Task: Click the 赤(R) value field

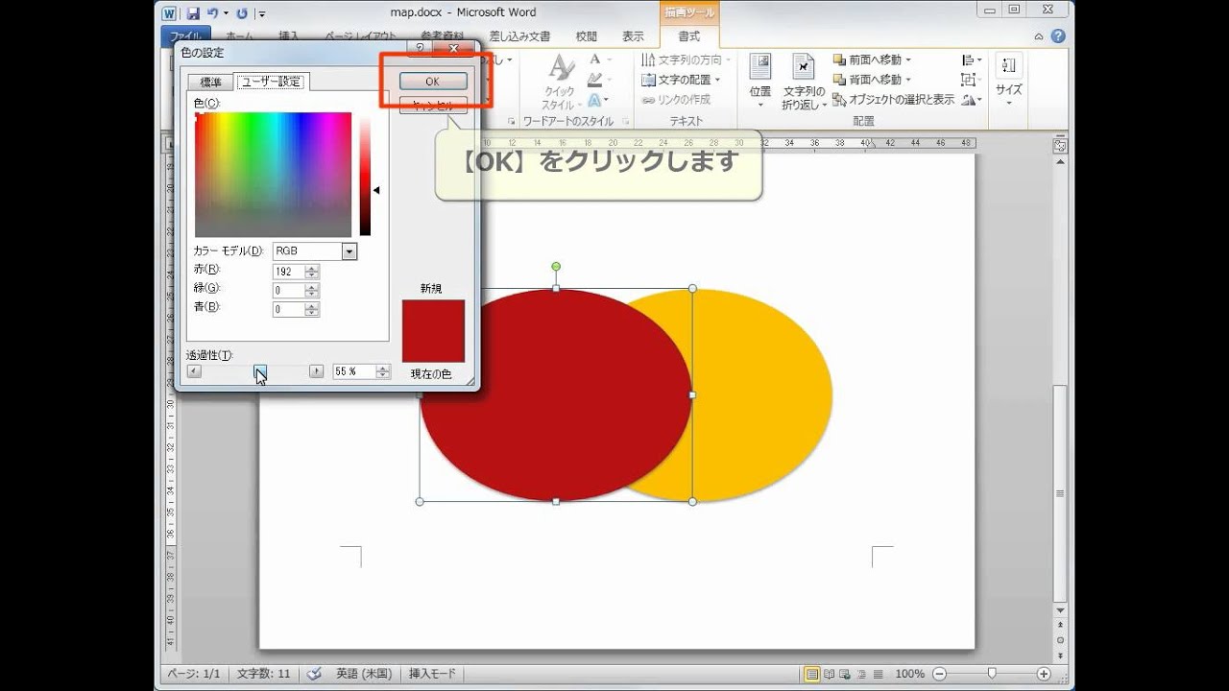Action: [288, 272]
